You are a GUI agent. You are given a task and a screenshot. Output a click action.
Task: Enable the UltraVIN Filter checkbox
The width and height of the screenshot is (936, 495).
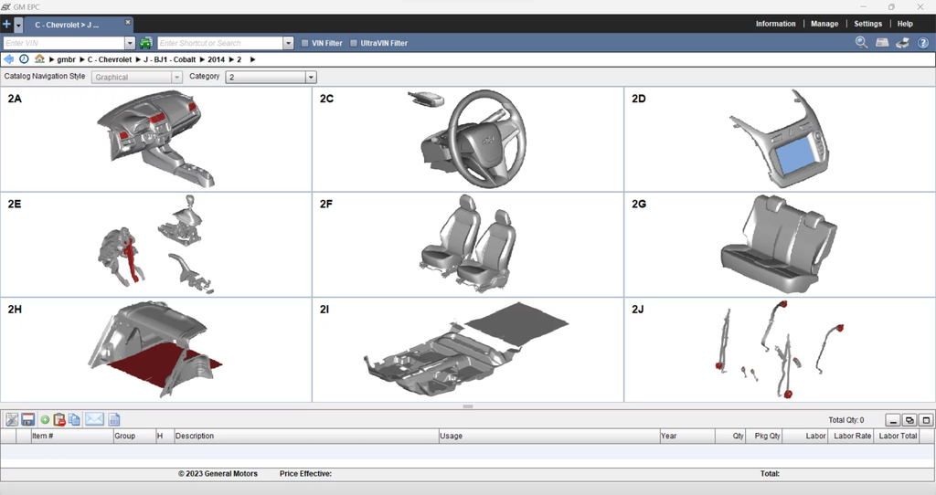(354, 43)
